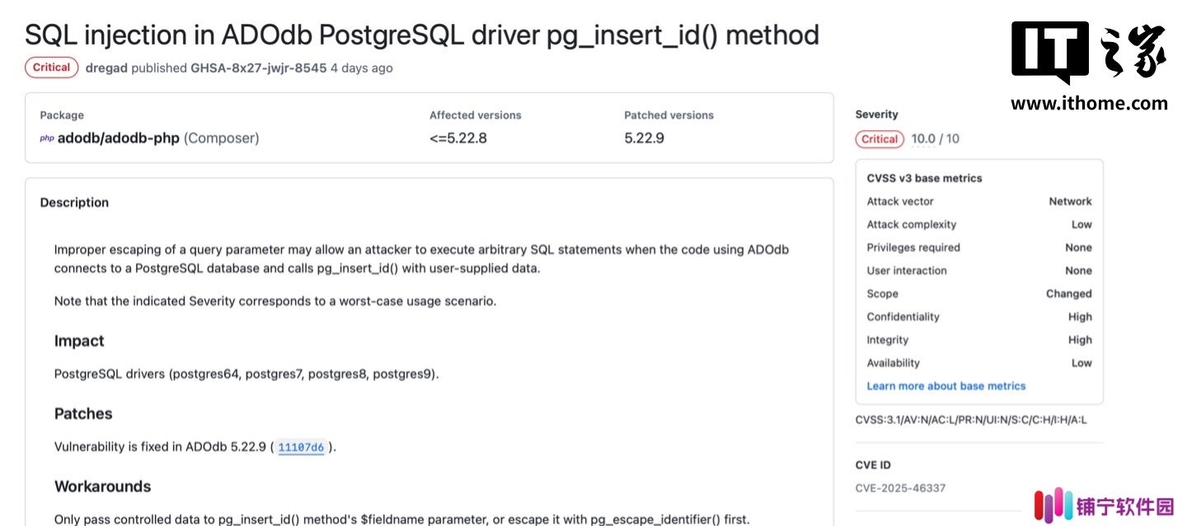The width and height of the screenshot is (1187, 526).
Task: Click the patched version 5.22.9
Action: click(x=645, y=138)
